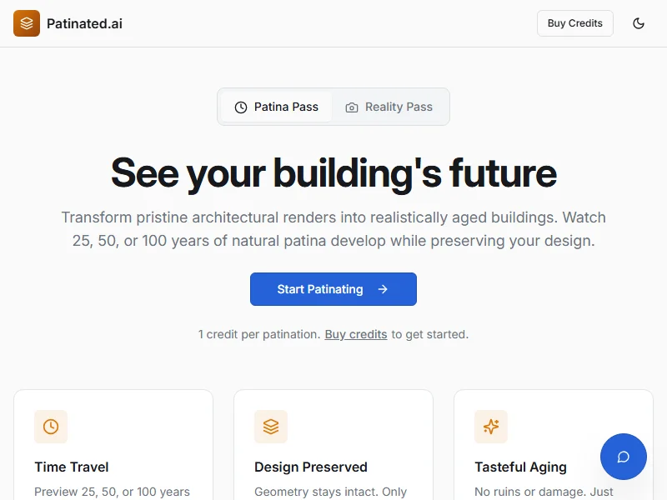
Task: Click the camera icon in Reality Pass
Action: (x=352, y=107)
